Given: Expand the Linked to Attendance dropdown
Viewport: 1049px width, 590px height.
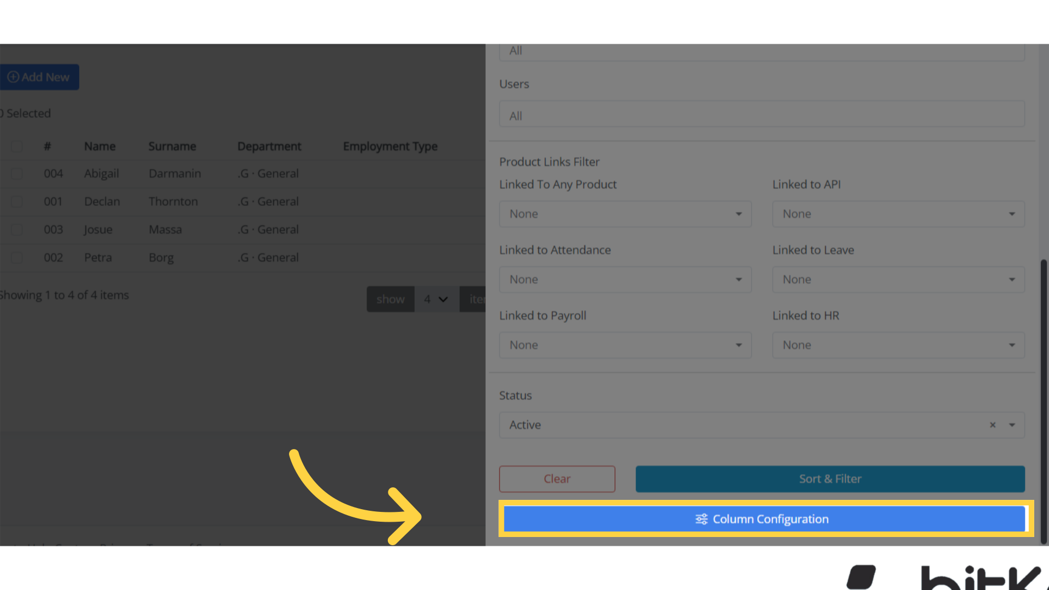Looking at the screenshot, I should 625,279.
